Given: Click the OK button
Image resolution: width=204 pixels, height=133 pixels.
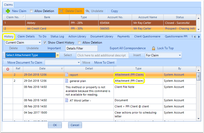Looking at the screenshot, I should 55,125.
